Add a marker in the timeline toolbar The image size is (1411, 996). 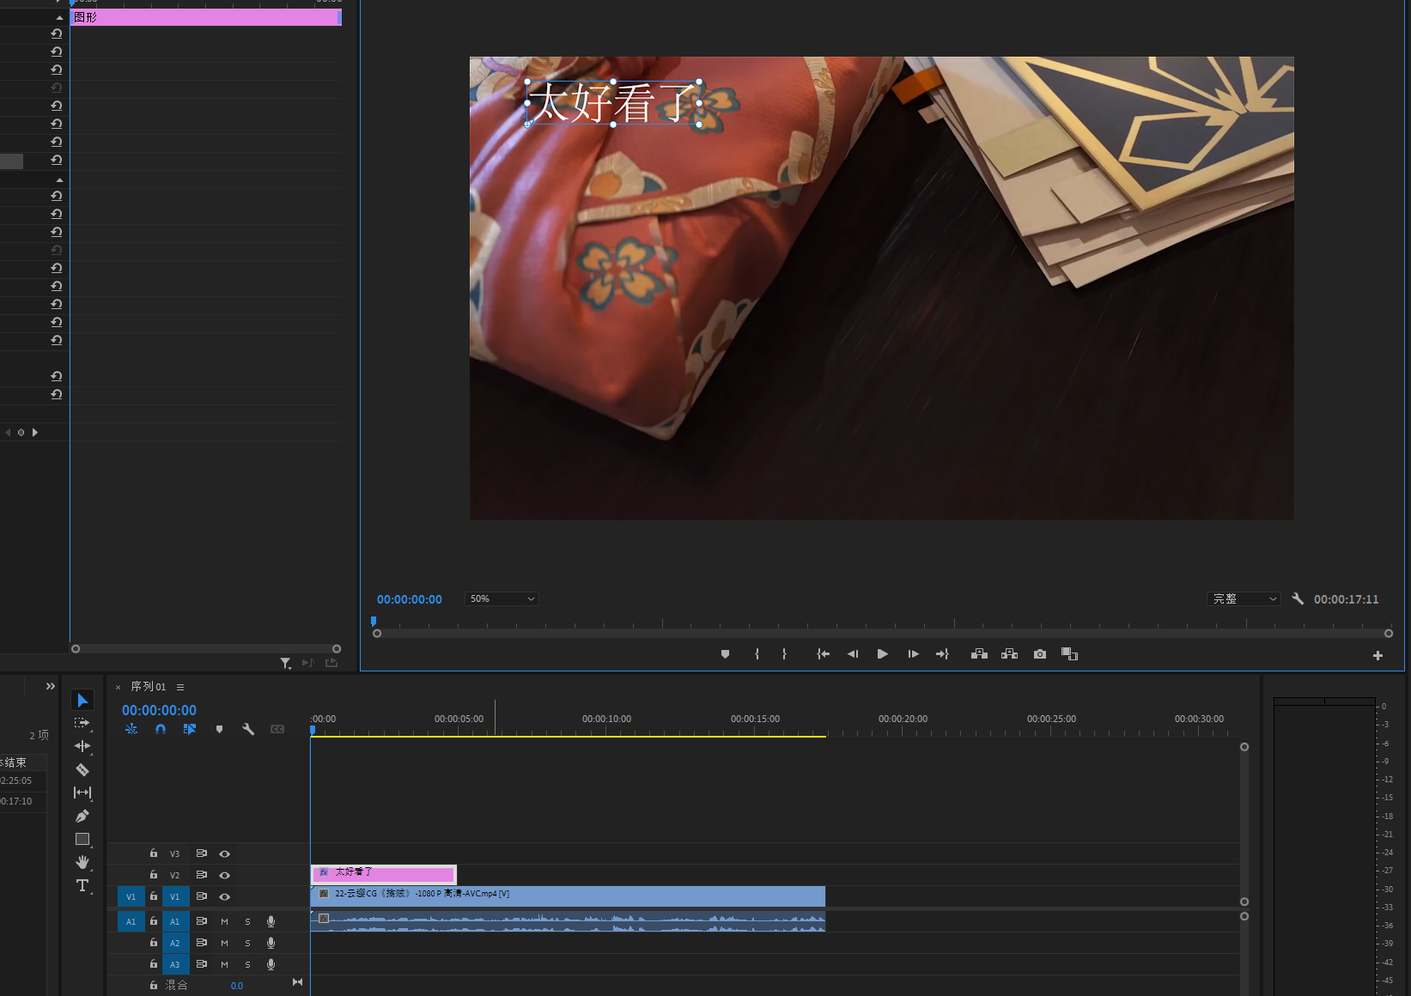point(219,729)
